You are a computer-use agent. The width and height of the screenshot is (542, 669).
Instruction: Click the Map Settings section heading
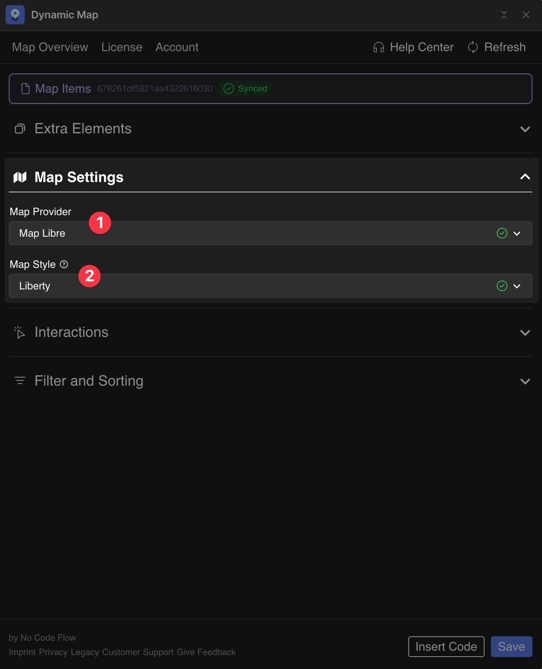click(x=79, y=177)
